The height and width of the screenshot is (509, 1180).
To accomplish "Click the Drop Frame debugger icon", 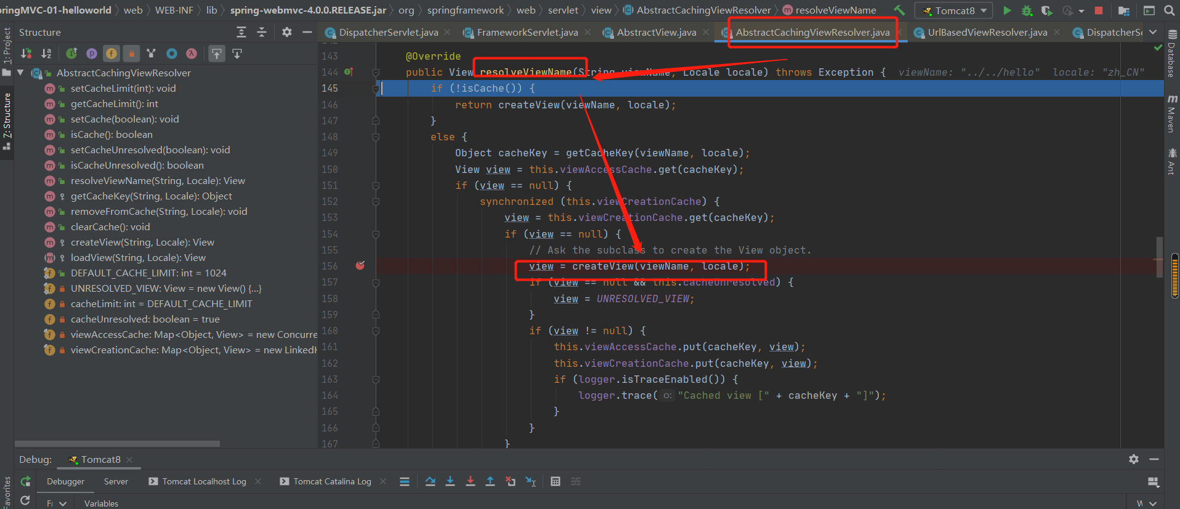I will tap(511, 481).
